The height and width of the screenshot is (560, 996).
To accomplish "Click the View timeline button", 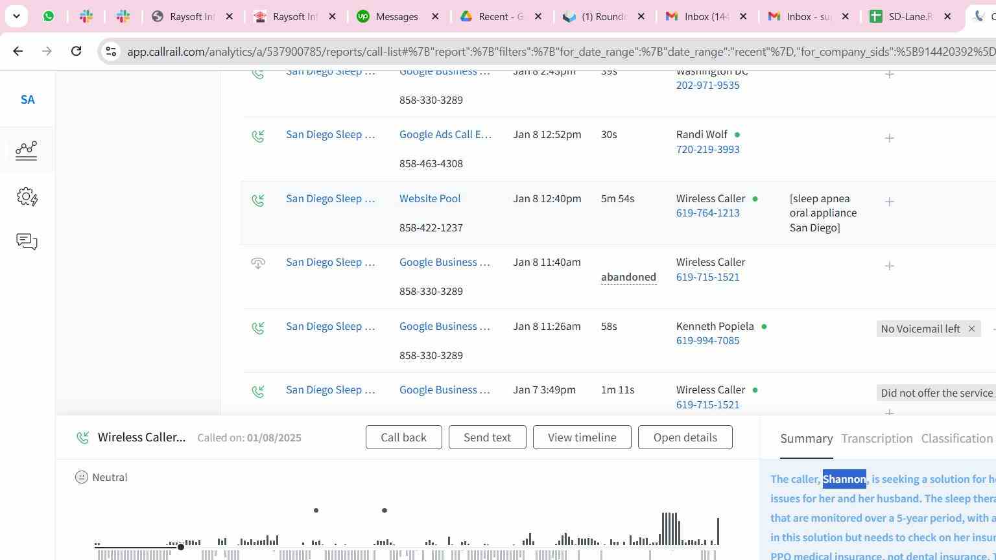I will pos(582,437).
